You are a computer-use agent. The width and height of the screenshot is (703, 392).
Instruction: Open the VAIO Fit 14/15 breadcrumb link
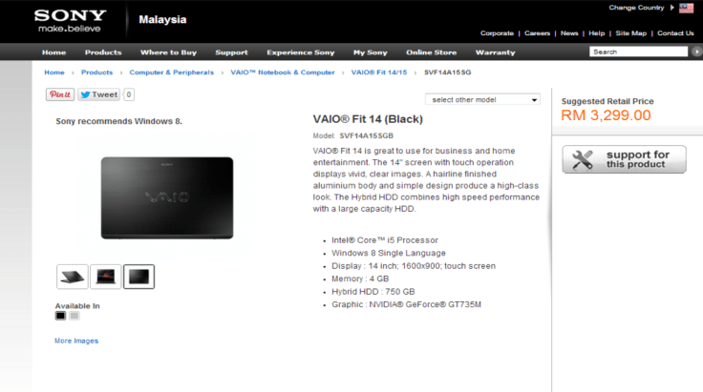click(379, 72)
